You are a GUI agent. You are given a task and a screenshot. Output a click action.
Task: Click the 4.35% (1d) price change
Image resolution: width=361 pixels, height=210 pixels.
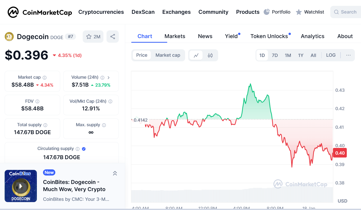point(67,55)
